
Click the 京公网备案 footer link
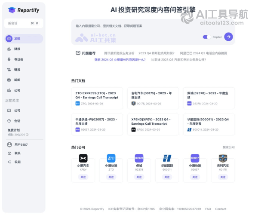click(180, 209)
